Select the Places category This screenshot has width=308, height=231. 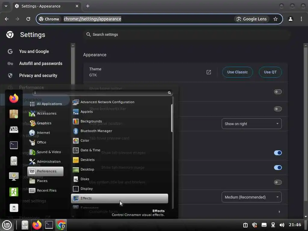(46, 181)
